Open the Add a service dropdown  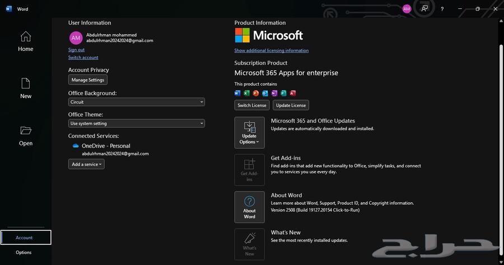point(86,164)
